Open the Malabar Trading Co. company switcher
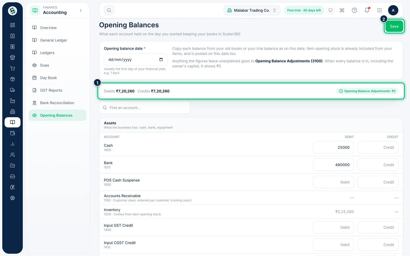Screen dimensions: 410x256 [252, 10]
